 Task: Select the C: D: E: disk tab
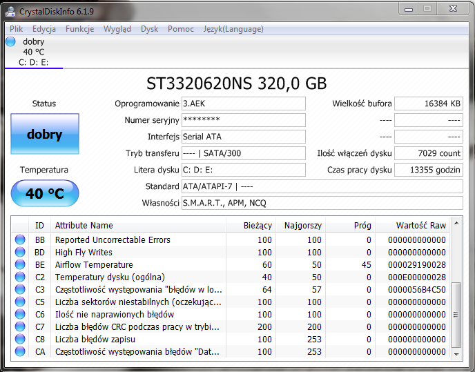33,62
